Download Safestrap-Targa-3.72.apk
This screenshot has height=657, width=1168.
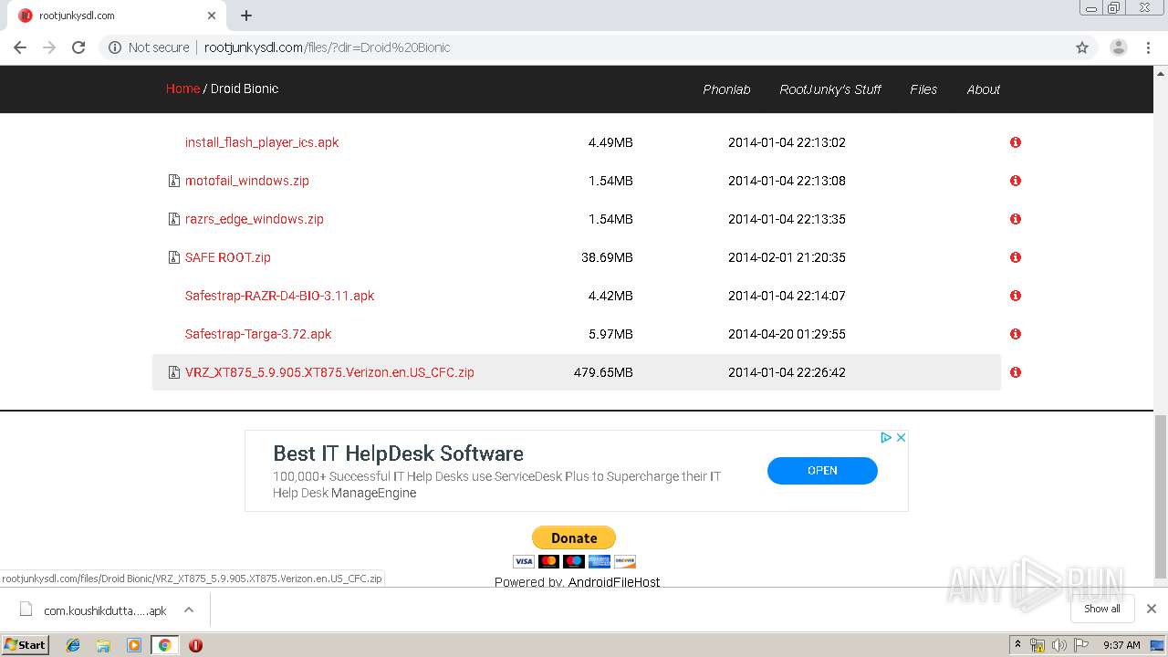point(258,334)
